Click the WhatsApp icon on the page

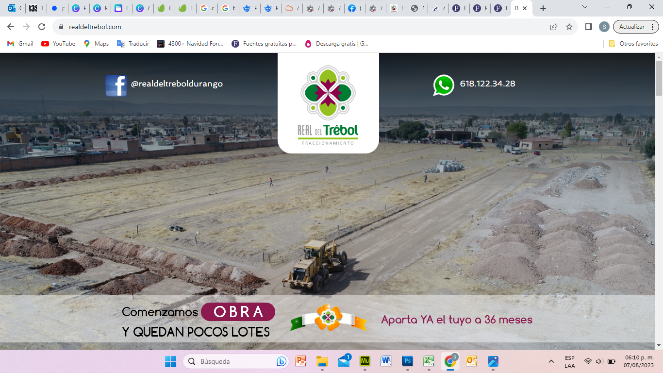click(x=443, y=85)
